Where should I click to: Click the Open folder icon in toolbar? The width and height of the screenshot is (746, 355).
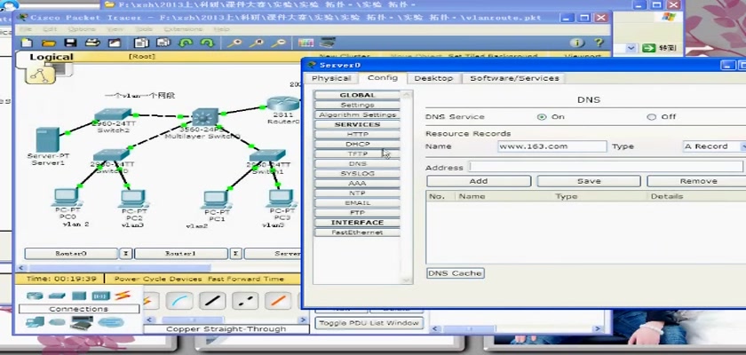49,43
